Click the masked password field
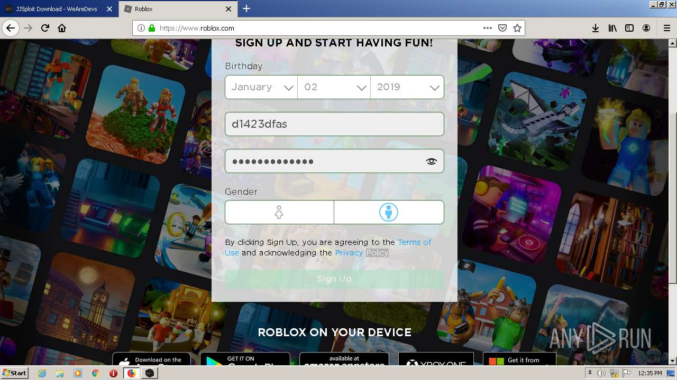 click(x=334, y=161)
